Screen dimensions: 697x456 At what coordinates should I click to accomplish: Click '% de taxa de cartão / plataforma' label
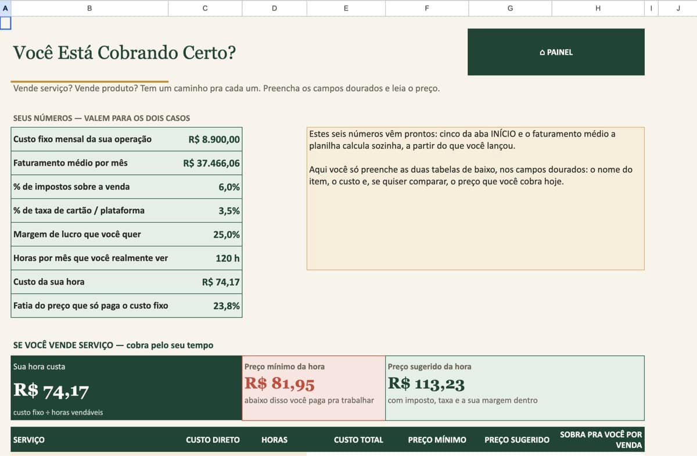pos(79,210)
